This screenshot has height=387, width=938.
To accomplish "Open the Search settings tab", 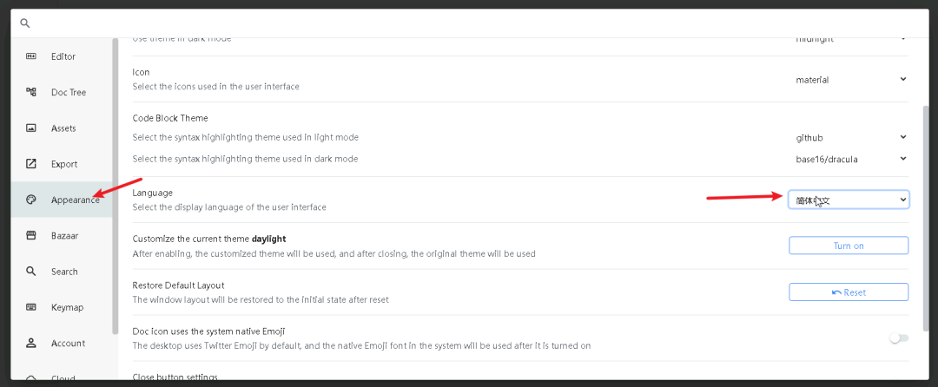I will click(x=63, y=272).
